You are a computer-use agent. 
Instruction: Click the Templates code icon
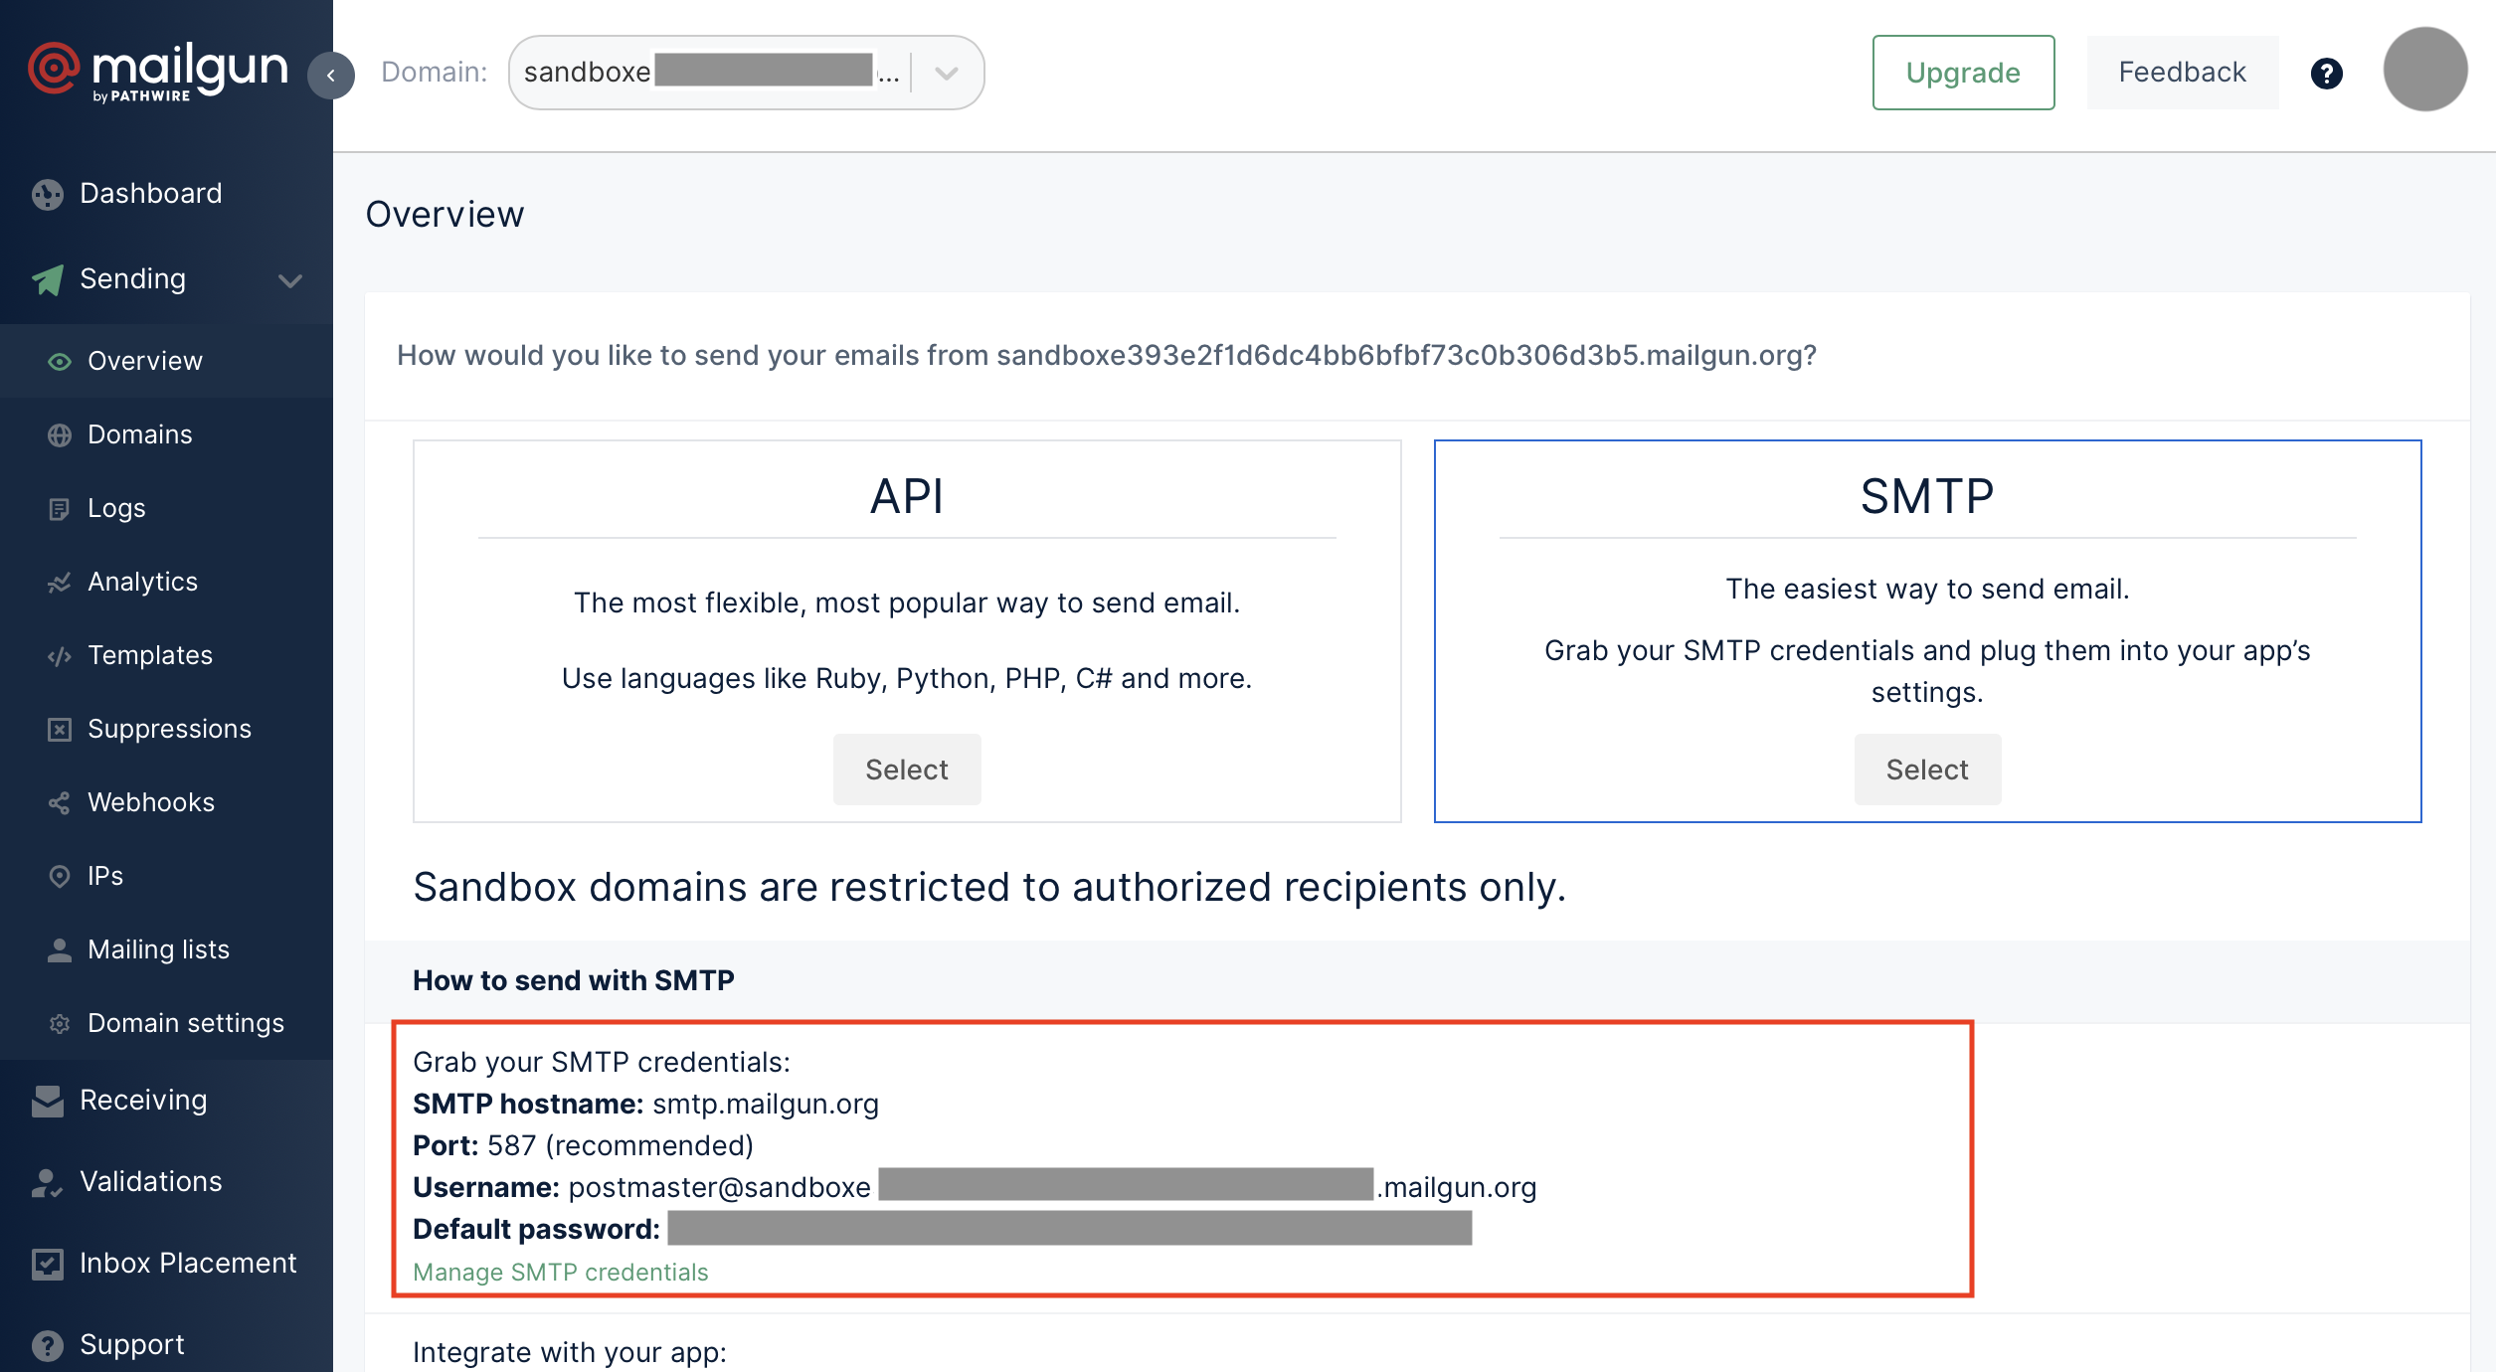pyautogui.click(x=60, y=655)
